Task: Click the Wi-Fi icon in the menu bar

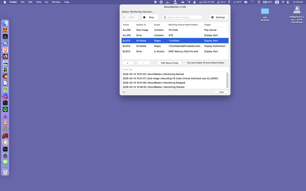Action: tap(283, 2)
